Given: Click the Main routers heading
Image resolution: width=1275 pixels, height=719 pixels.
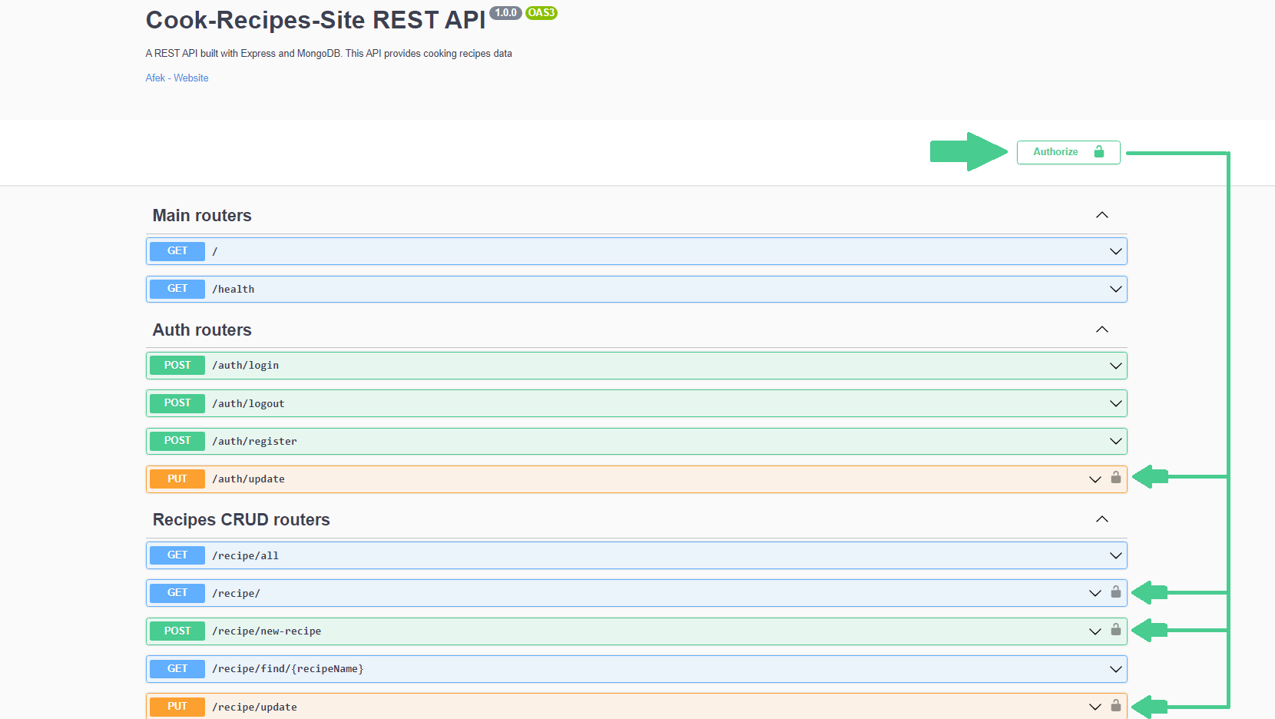Looking at the screenshot, I should [202, 216].
